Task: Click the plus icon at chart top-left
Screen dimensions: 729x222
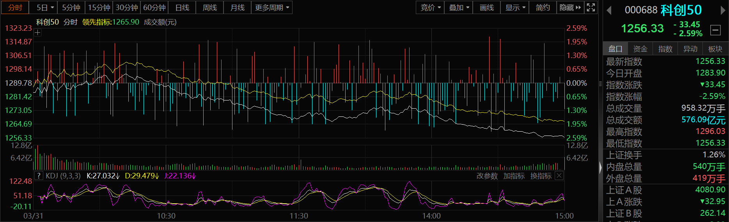Action: pyautogui.click(x=37, y=33)
